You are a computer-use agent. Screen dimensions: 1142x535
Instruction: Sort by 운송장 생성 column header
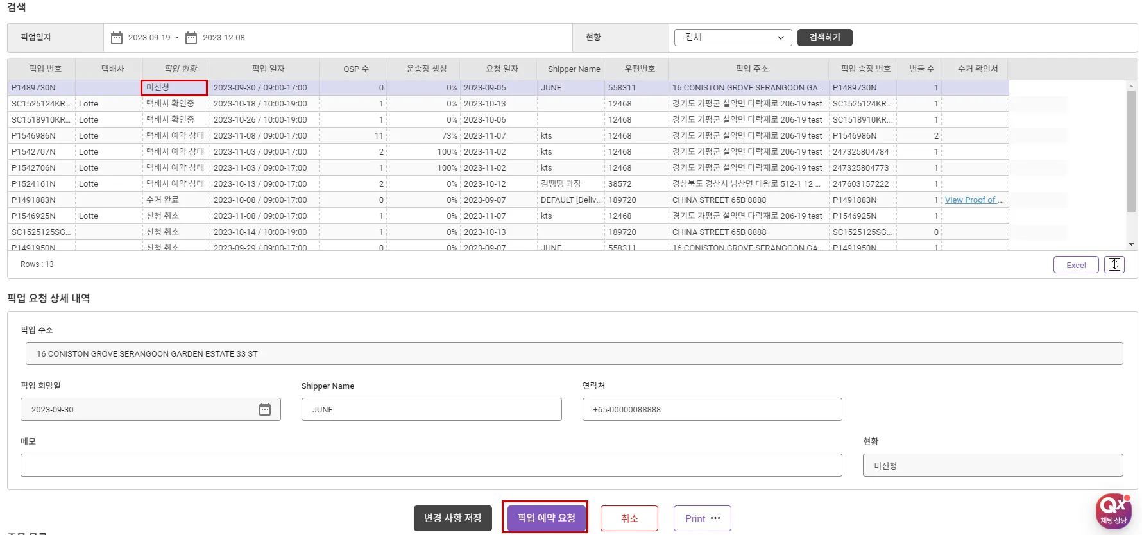point(423,69)
